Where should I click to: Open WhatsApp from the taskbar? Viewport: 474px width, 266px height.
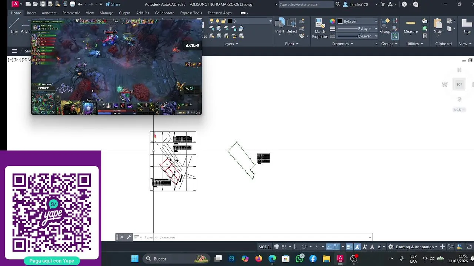click(x=300, y=259)
